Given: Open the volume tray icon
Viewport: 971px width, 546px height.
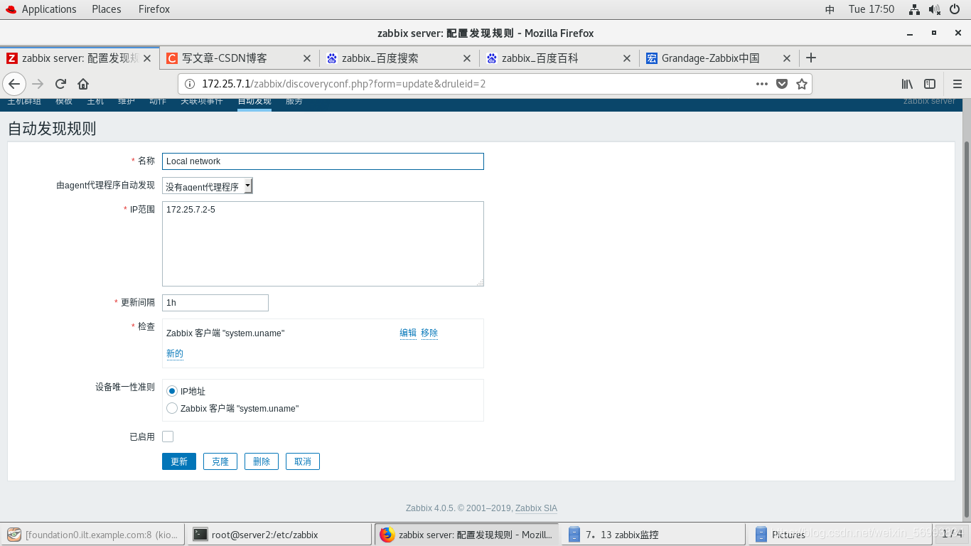Looking at the screenshot, I should pos(935,9).
